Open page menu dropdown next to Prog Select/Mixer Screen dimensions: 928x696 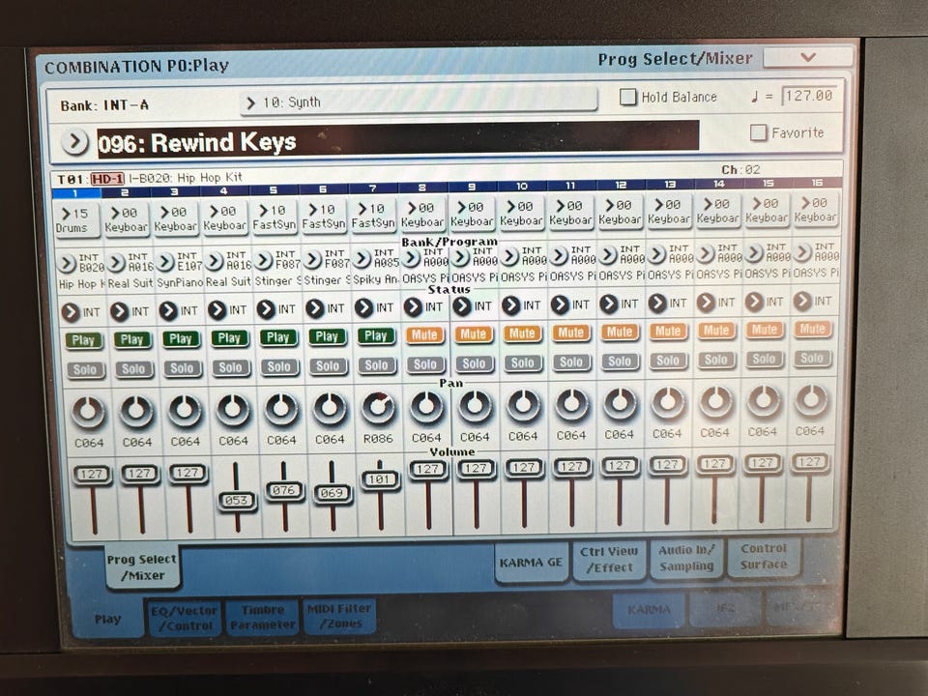coord(808,57)
